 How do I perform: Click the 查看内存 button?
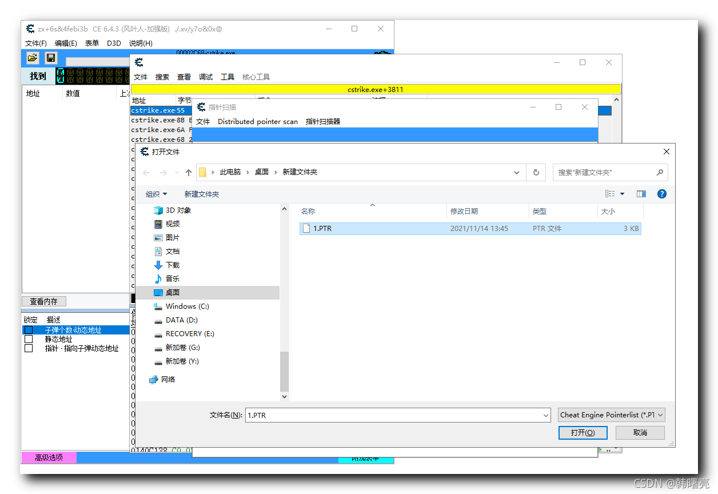44,301
